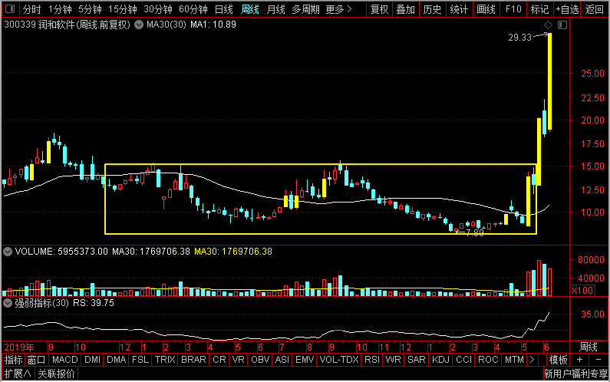Expand the VOLUME indicator dropdown arrow
The image size is (610, 382).
pos(8,252)
